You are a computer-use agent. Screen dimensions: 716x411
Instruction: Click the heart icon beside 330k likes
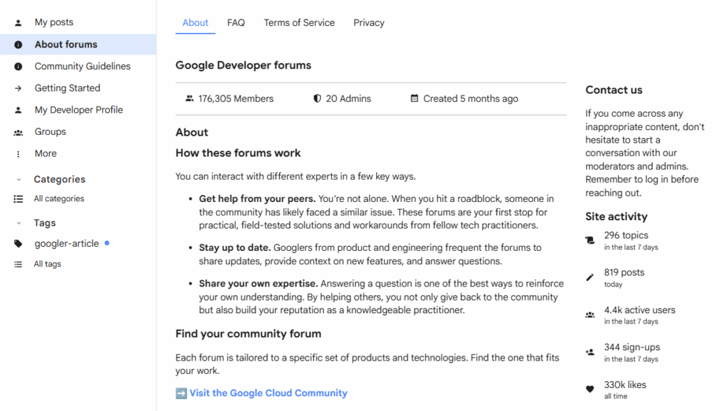tap(590, 389)
